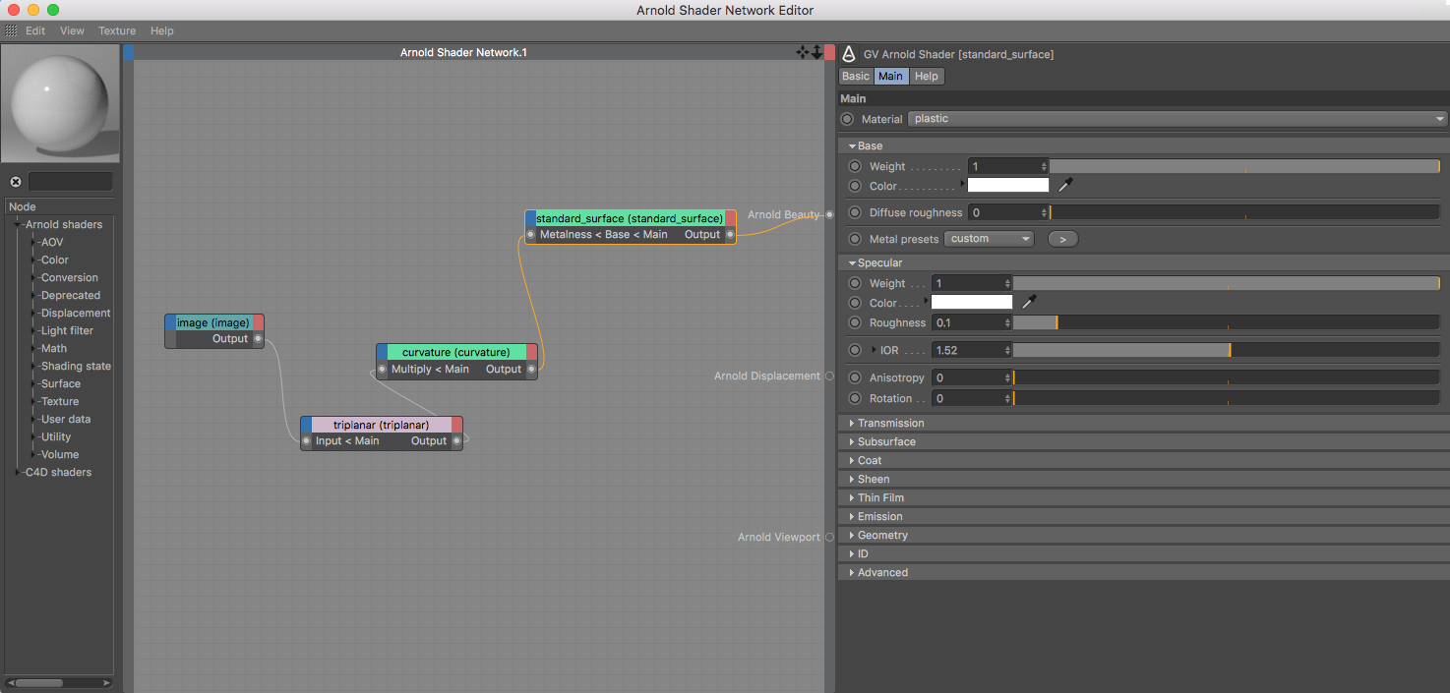Click the white Base Color swatch
Image resolution: width=1450 pixels, height=693 pixels.
coord(1008,185)
